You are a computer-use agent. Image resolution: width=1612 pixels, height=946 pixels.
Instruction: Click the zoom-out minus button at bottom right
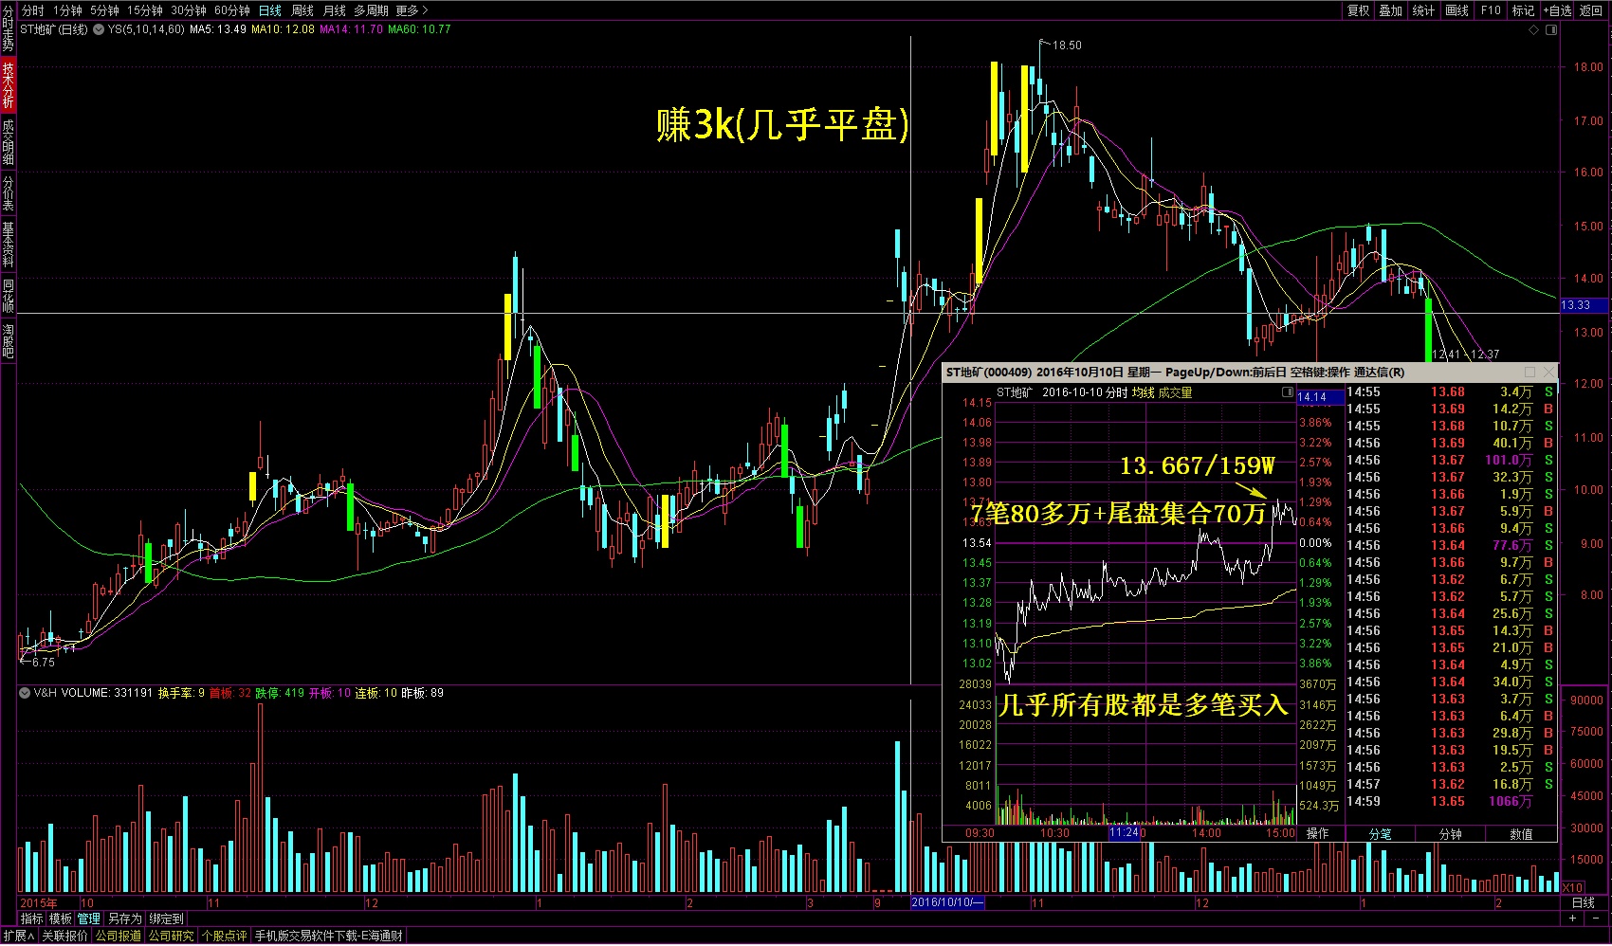click(x=1594, y=919)
